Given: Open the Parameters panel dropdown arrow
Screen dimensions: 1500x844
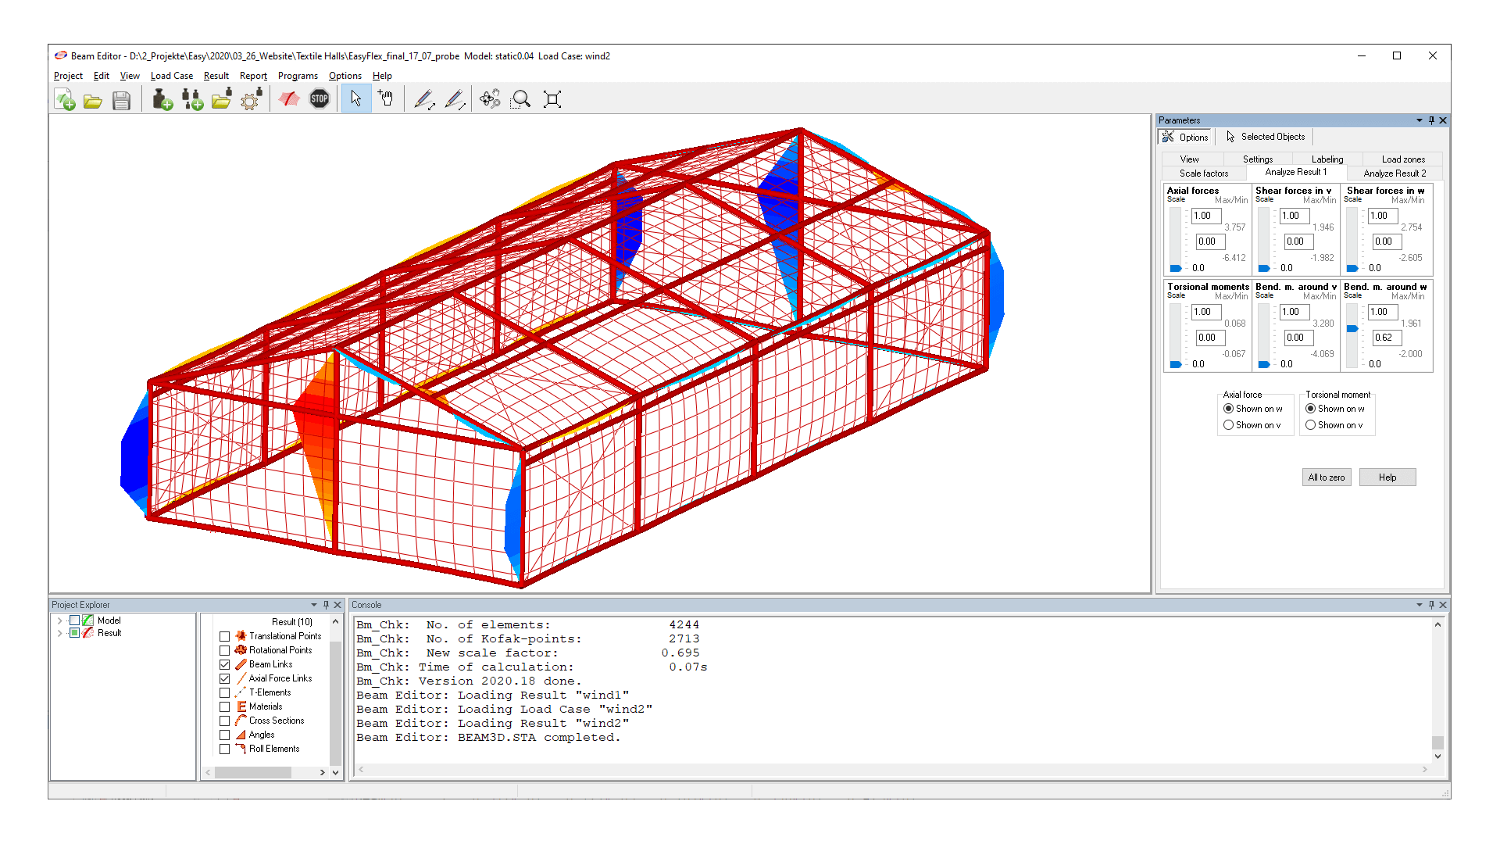Looking at the screenshot, I should 1419,120.
